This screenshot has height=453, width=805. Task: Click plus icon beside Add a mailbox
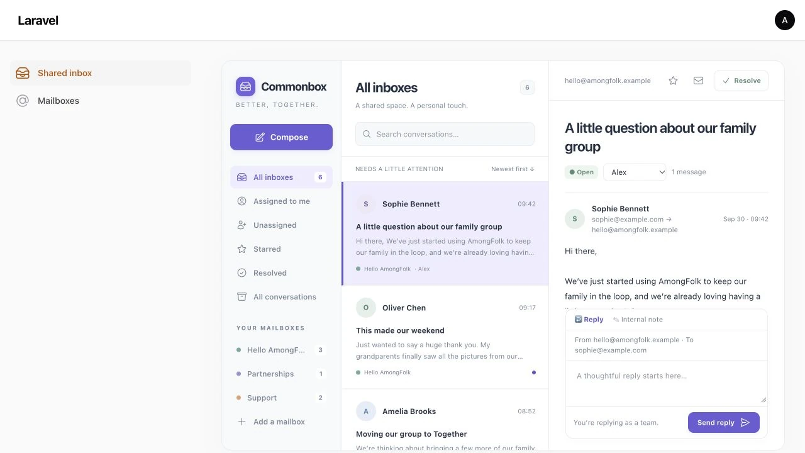pyautogui.click(x=241, y=422)
